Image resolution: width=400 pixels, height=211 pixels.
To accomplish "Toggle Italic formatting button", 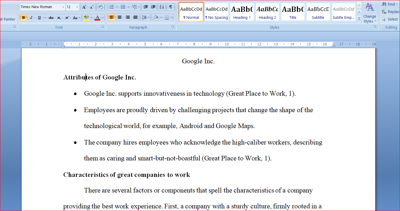I will [31, 18].
